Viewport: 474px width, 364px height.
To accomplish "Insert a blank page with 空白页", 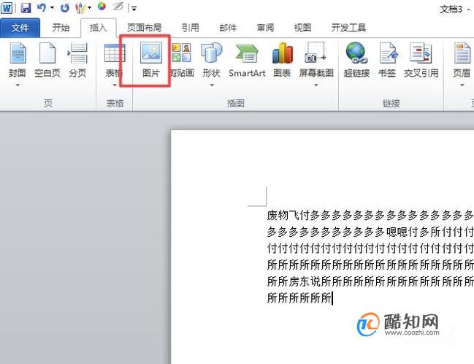I will click(47, 60).
